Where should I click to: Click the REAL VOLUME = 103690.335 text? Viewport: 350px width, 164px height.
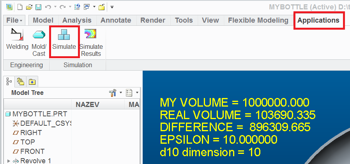(238, 115)
